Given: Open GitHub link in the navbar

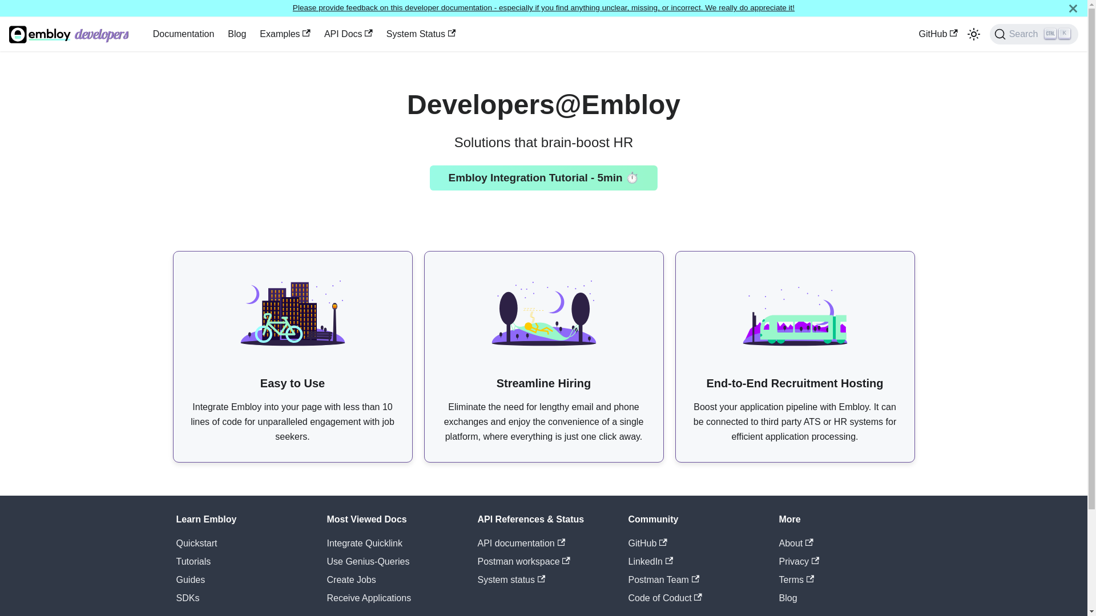Looking at the screenshot, I should coord(938,34).
